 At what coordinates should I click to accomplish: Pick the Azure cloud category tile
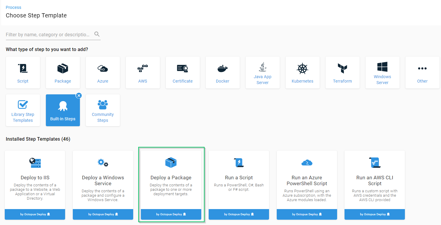coord(103,73)
